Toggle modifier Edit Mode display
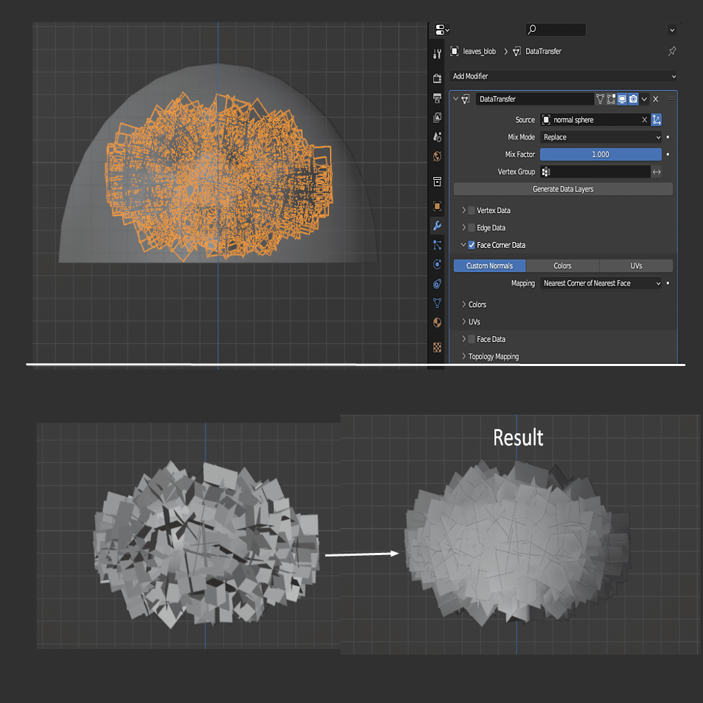Viewport: 703px width, 703px height. point(611,99)
